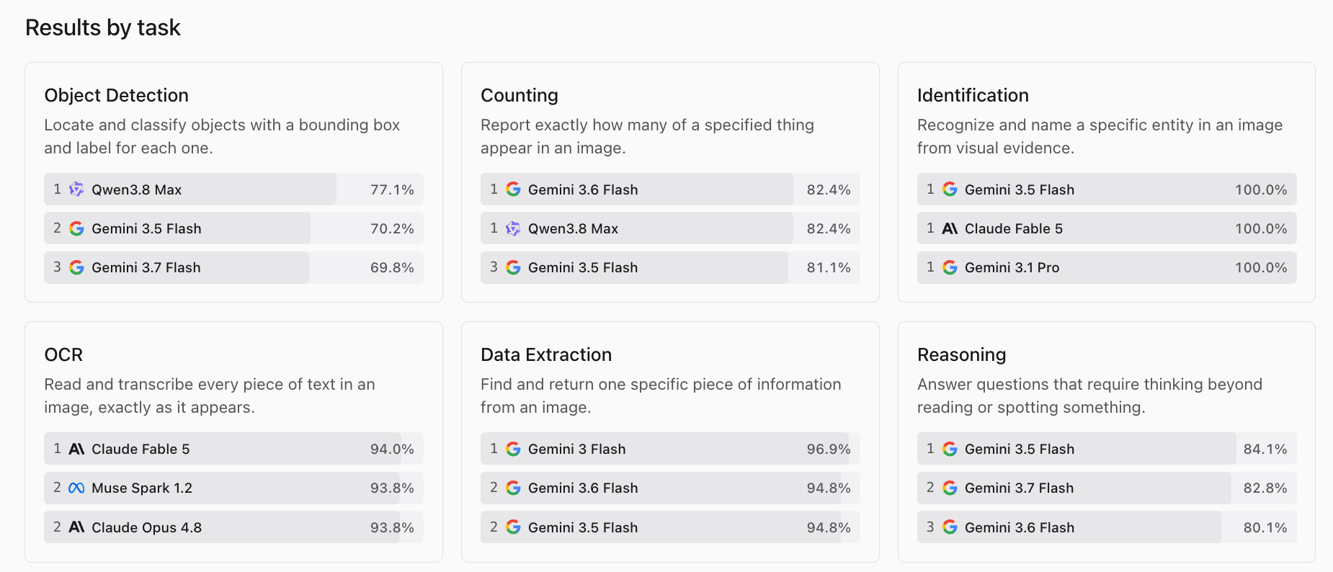This screenshot has width=1333, height=572.
Task: Click the Google logo beside Gemini 3 Flash
Action: tap(513, 449)
